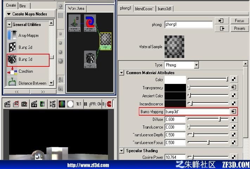Select the phong1 tab
This screenshot has height=169, width=250.
click(x=126, y=8)
